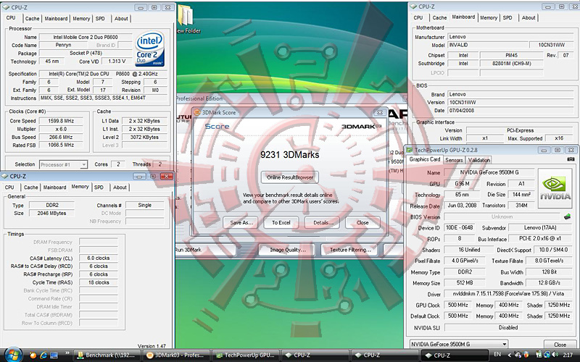
Task: Click the Release Date value Jun 03, 2008
Action: pos(462,205)
